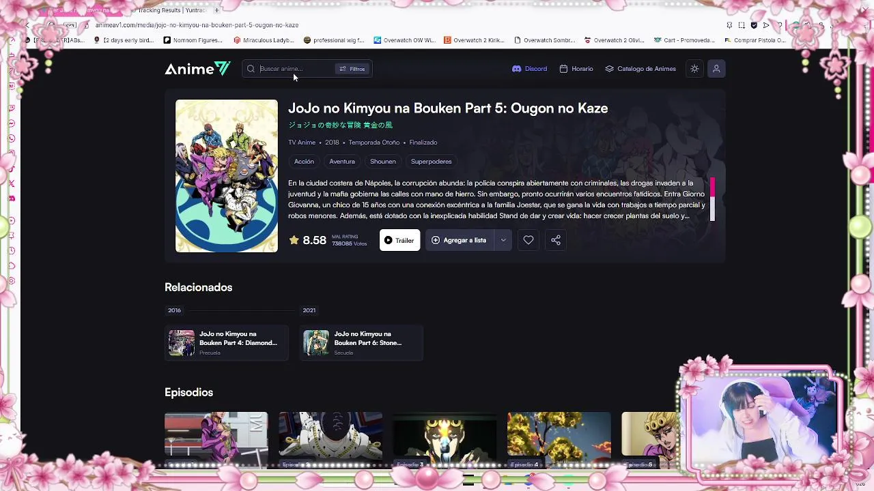The height and width of the screenshot is (491, 874).
Task: Play the Tráiler
Action: pyautogui.click(x=399, y=240)
